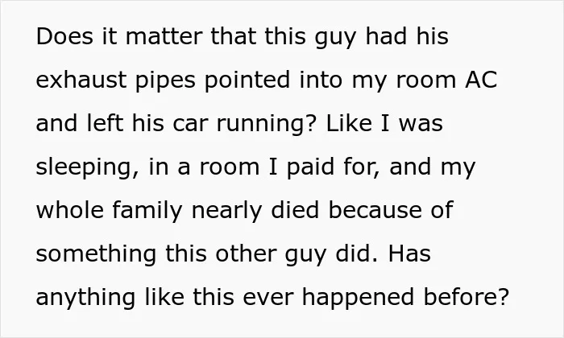Image resolution: width=564 pixels, height=338 pixels.
Task: Click the word "died" in line five
Action: (295, 210)
